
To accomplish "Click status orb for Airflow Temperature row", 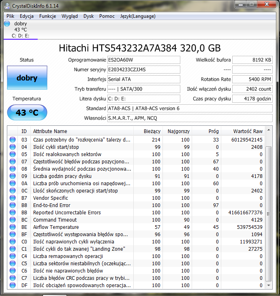I will [13, 227].
